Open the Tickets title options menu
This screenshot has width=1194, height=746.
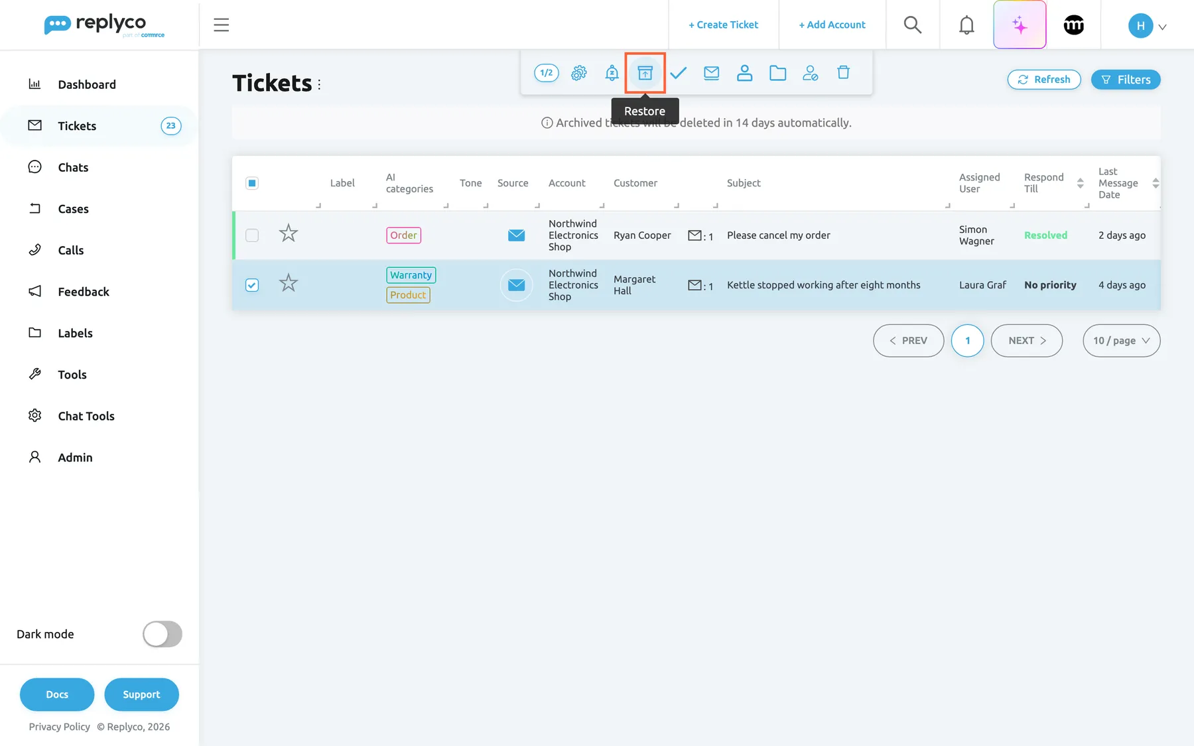[319, 84]
